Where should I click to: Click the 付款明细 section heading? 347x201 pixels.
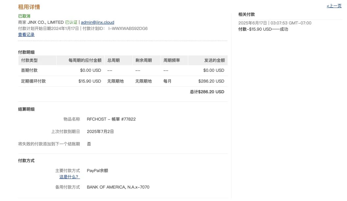coord(27,52)
